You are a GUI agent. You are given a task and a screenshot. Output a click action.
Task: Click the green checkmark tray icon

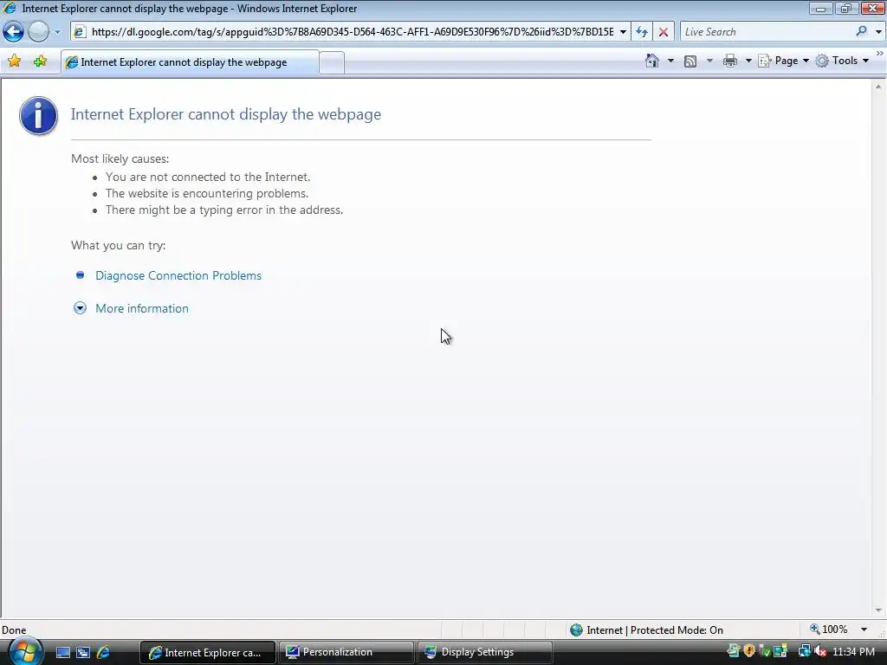pyautogui.click(x=765, y=652)
